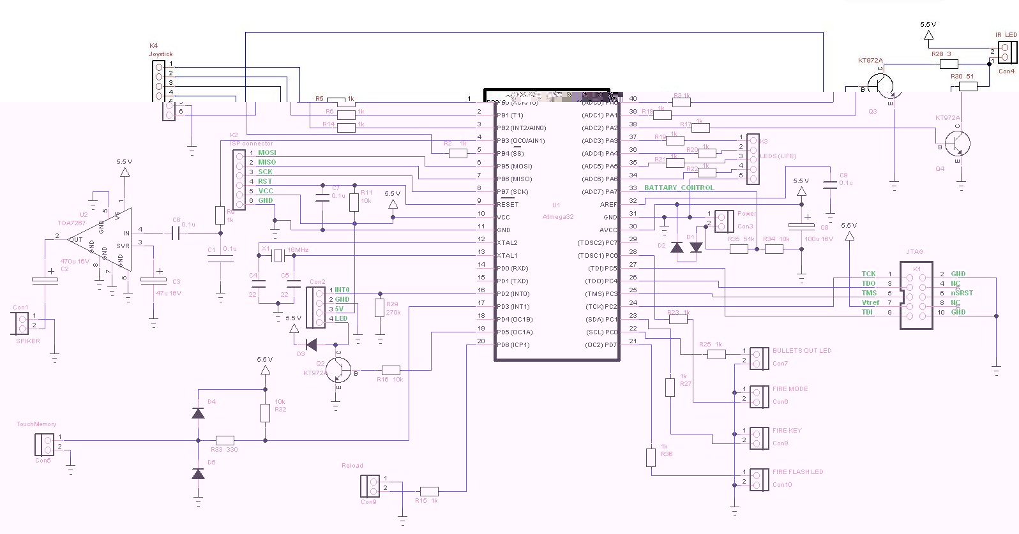
Task: Select the K4 Joystick connector
Action: tap(162, 89)
